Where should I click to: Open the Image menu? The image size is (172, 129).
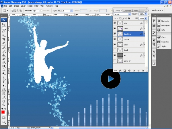coord(16,6)
